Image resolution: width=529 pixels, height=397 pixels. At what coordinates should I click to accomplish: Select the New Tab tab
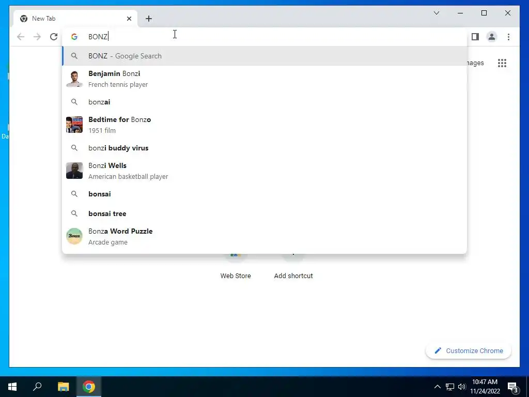(x=75, y=19)
